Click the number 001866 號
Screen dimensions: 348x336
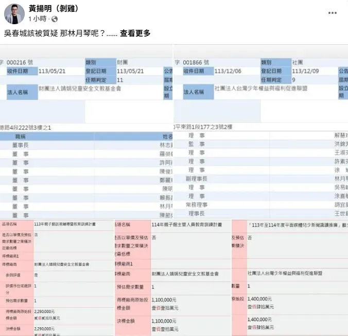196,63
